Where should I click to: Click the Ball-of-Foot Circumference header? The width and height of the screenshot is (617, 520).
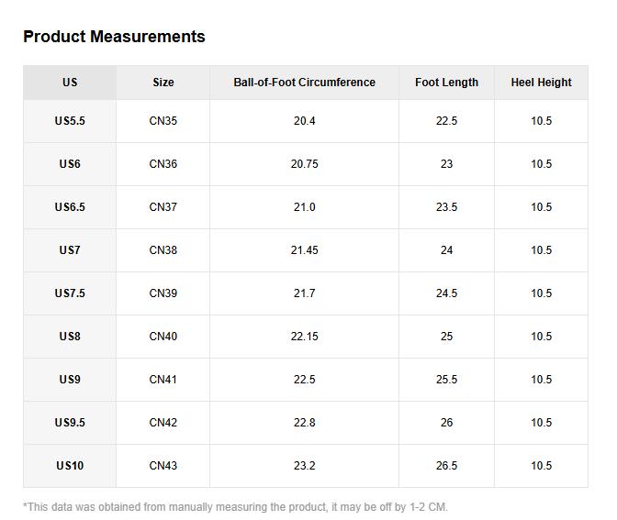pyautogui.click(x=304, y=83)
